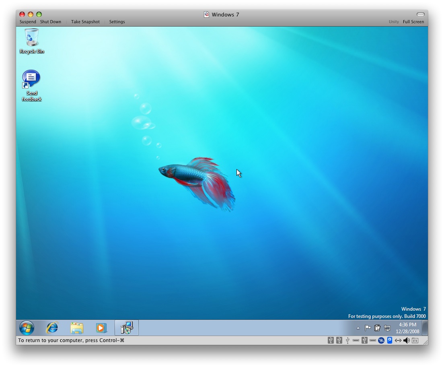Switch to Unity view
The image size is (444, 367).
pyautogui.click(x=394, y=22)
